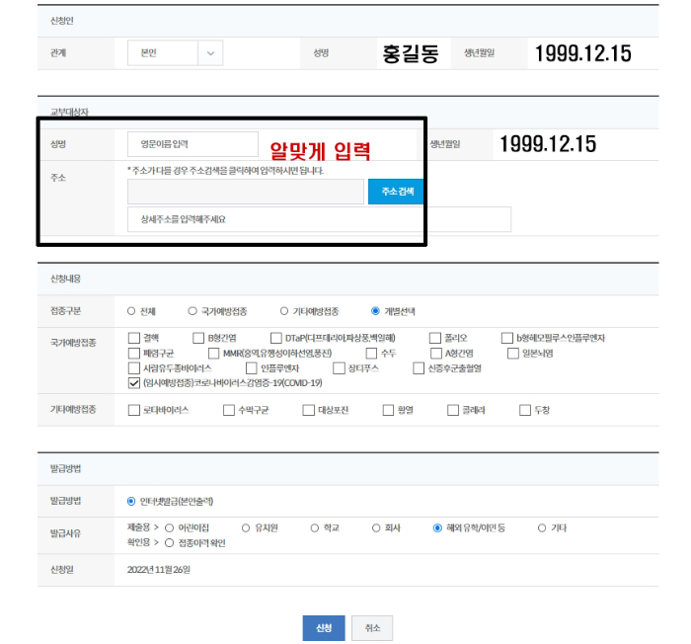Check the A형간염 checkbox

(436, 354)
